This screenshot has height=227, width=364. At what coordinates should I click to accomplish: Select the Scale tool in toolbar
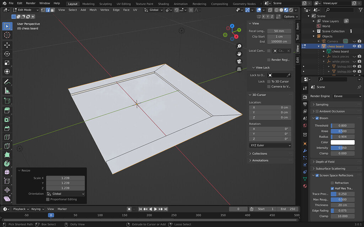[x=7, y=63]
